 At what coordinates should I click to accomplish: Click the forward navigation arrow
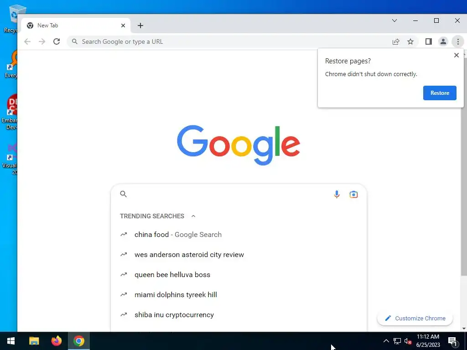tap(42, 41)
